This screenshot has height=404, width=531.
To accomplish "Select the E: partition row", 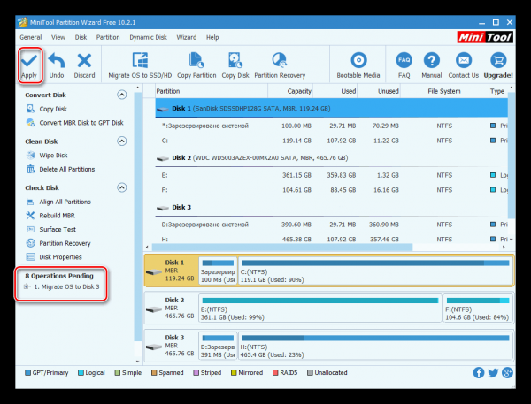I will click(x=331, y=175).
